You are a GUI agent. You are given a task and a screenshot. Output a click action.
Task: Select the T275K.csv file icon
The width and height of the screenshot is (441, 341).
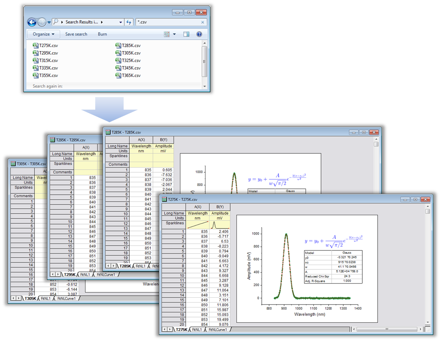(x=36, y=45)
